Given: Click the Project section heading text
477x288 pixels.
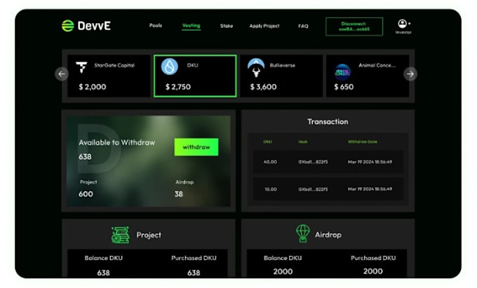Looking at the screenshot, I should tap(149, 235).
